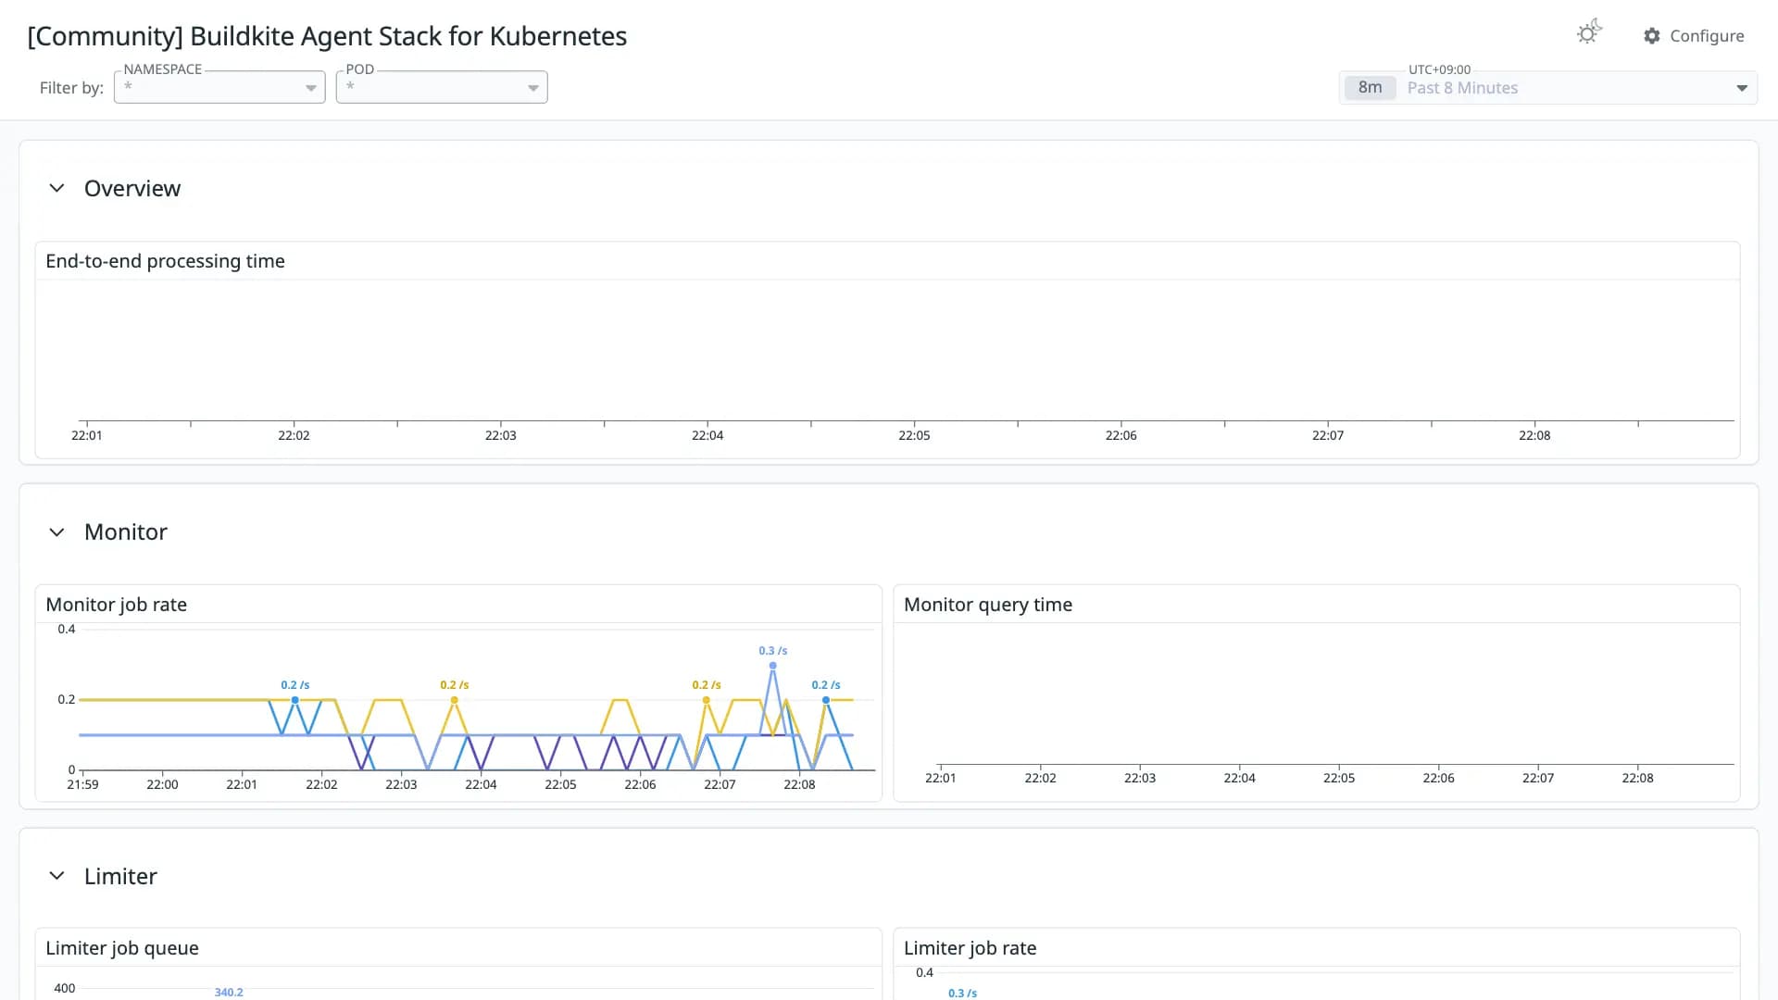1778x1000 pixels.
Task: Click the yellow 0.2 /s marker near 22:04
Action: pos(454,700)
